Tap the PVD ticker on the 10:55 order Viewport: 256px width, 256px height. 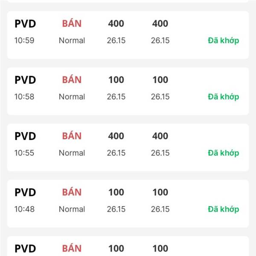(25, 136)
